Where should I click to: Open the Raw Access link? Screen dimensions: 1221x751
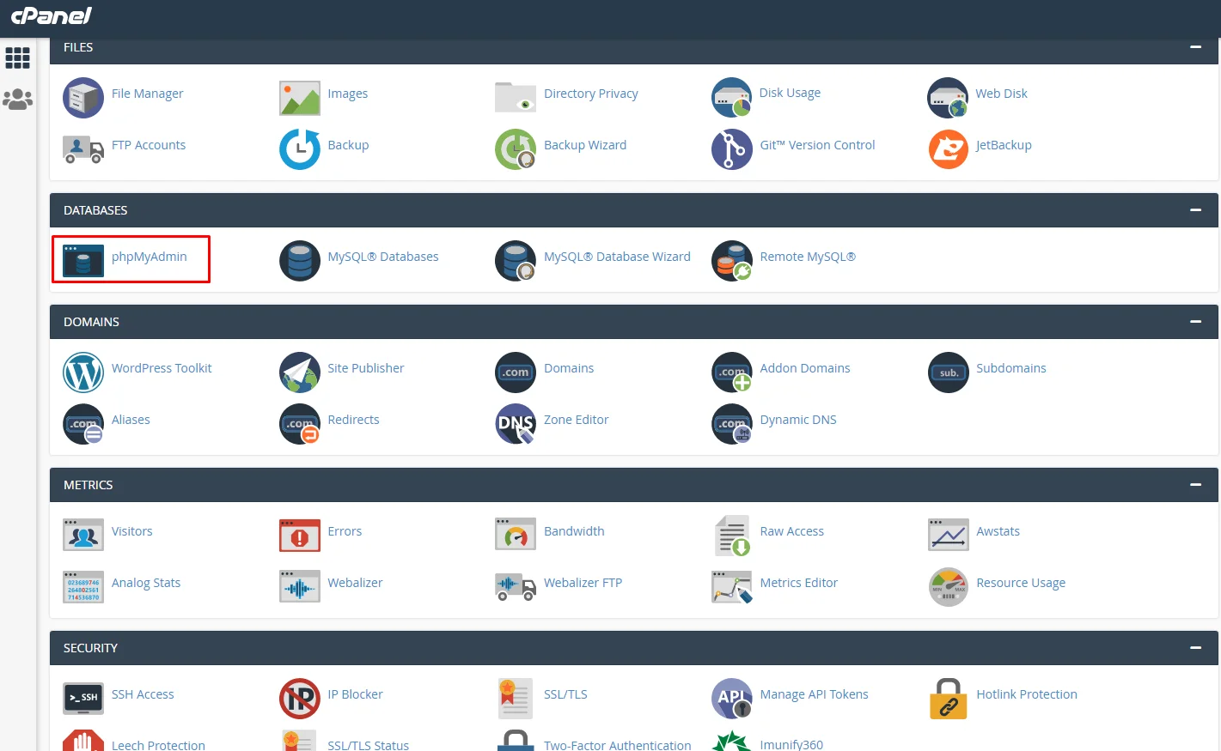coord(791,531)
